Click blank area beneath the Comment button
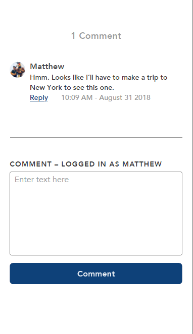Screen dimensions: 193x334 (96, 309)
